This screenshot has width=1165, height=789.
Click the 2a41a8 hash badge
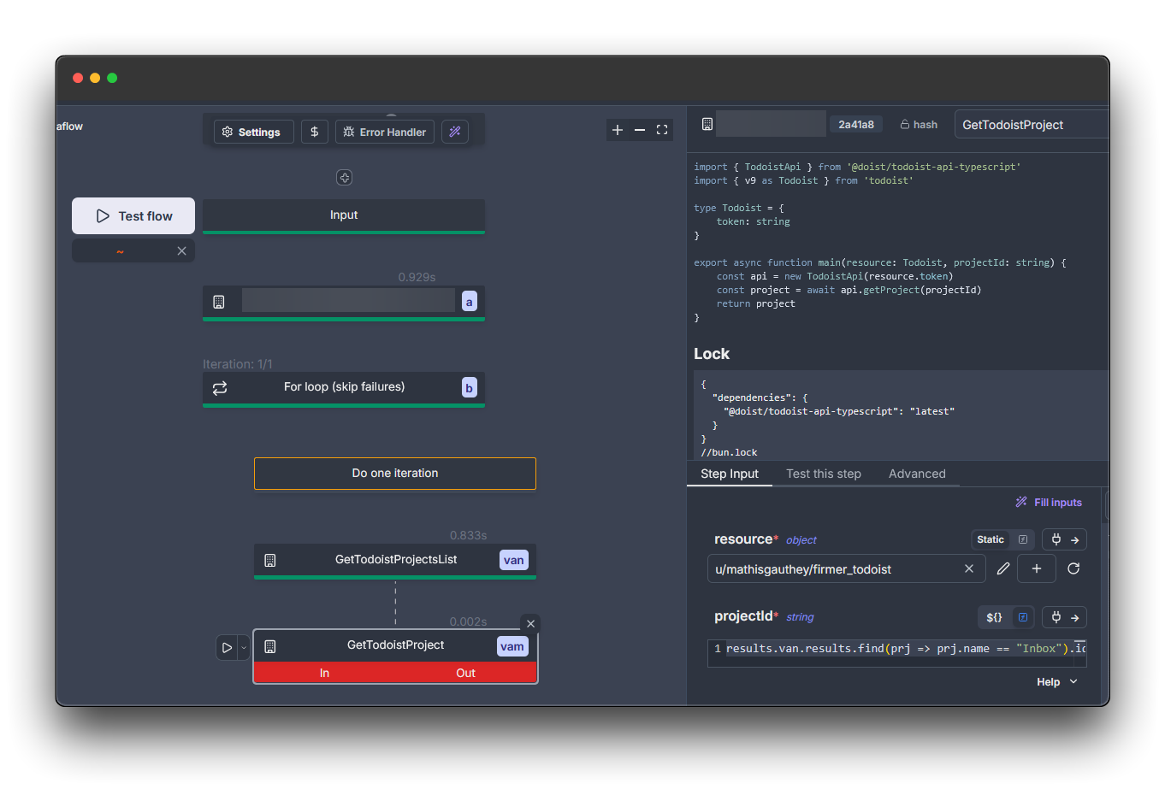[856, 125]
